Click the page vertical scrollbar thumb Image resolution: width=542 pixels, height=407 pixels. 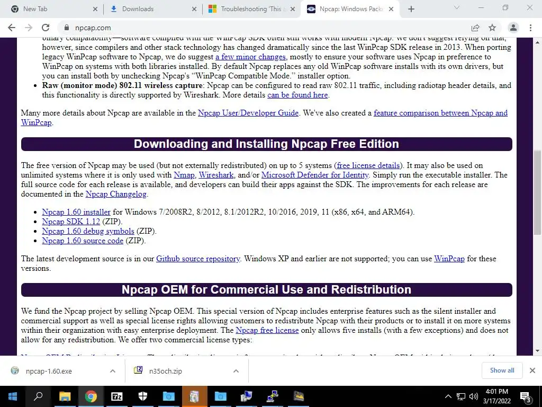click(537, 192)
